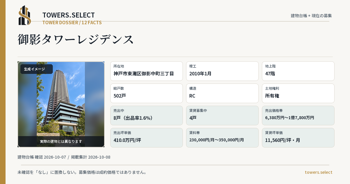Click the 土地権利 所有権 card
350x184 pixels.
click(x=298, y=93)
